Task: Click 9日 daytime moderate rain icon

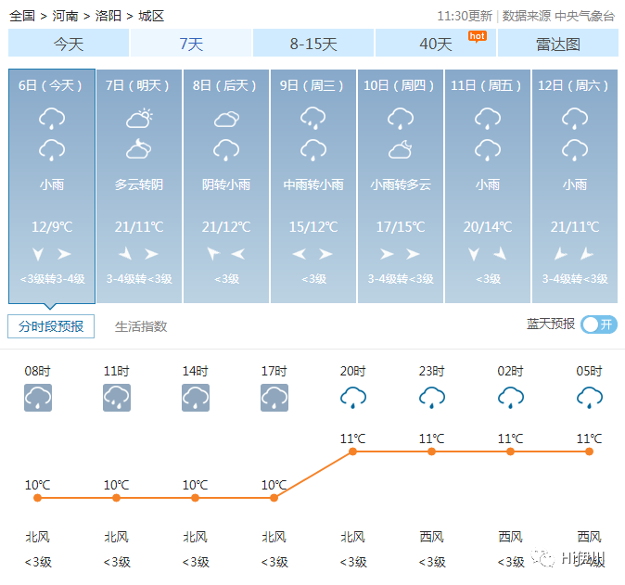Action: pos(312,119)
